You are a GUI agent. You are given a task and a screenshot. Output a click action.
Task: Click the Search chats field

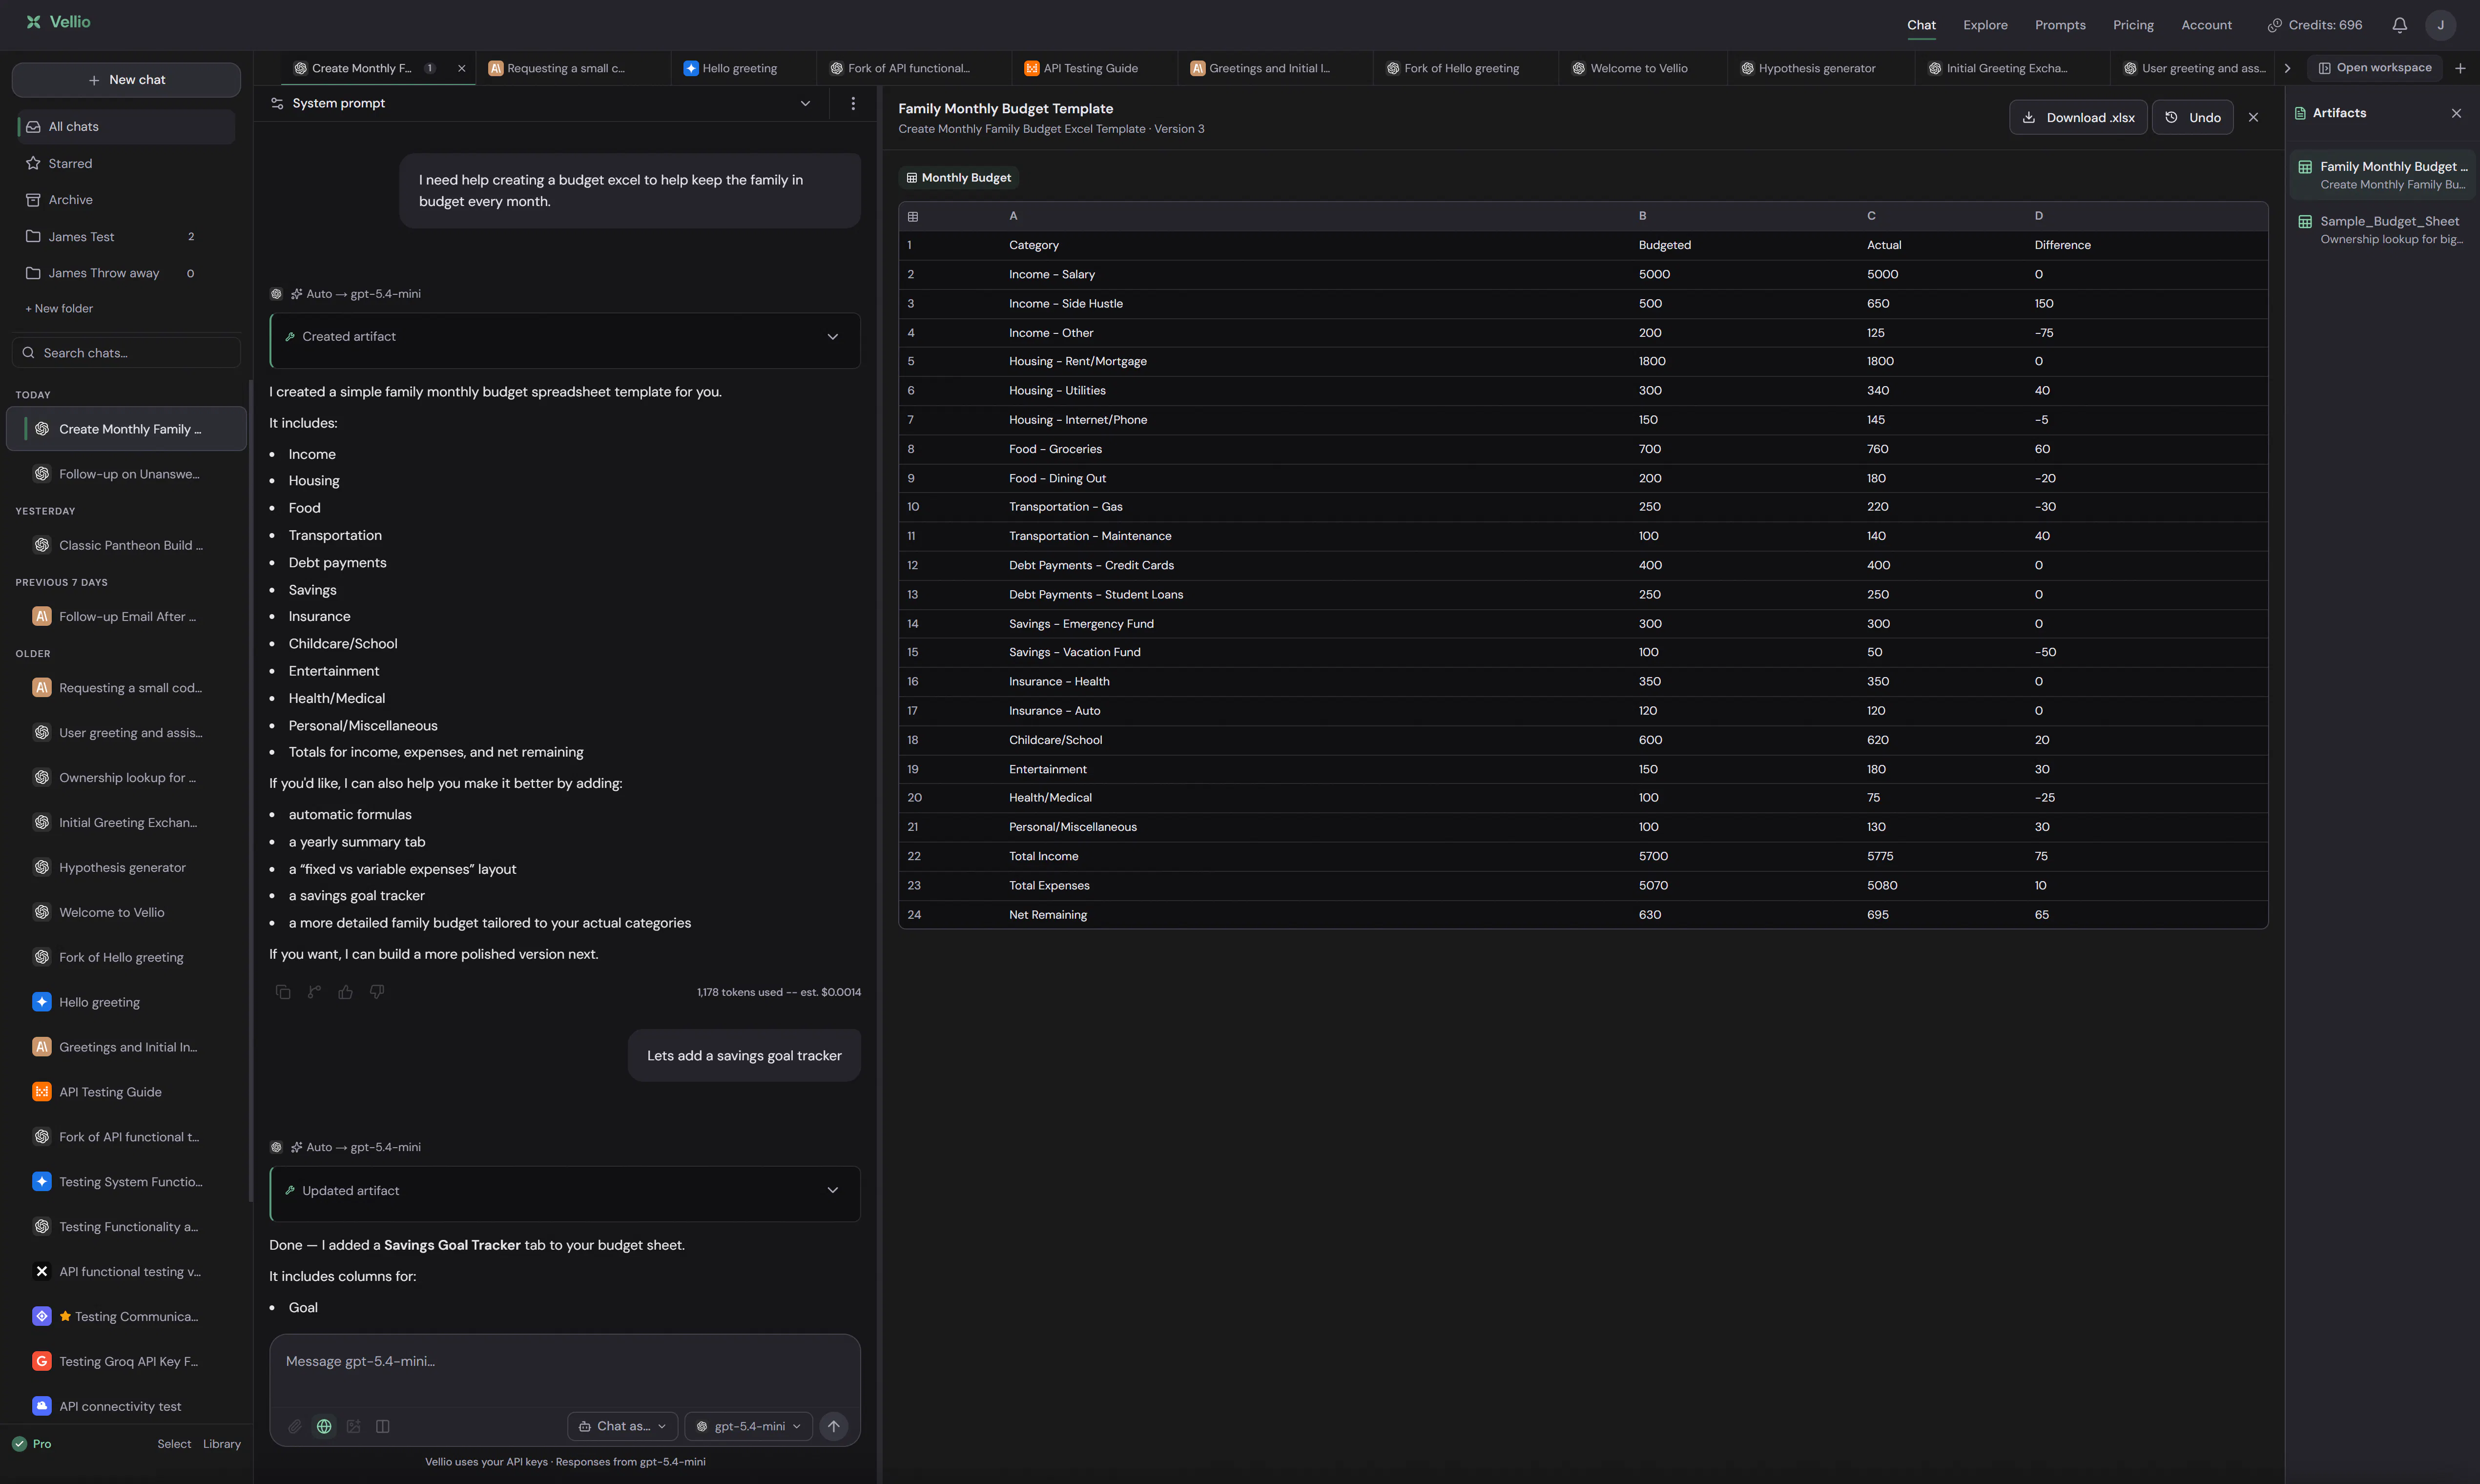126,353
